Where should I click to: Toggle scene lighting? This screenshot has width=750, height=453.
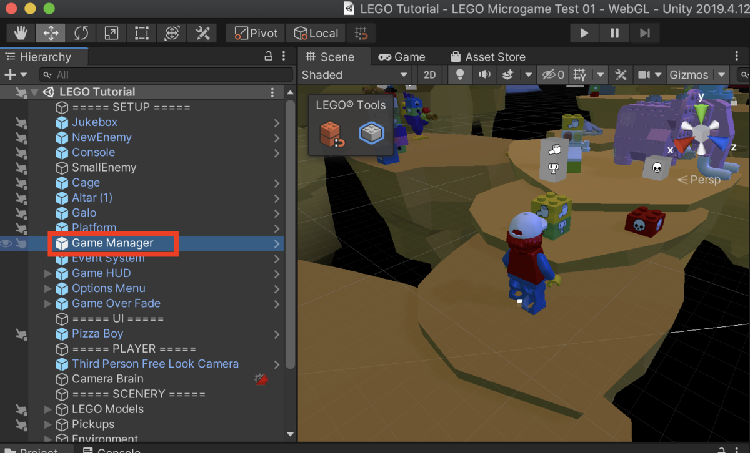pyautogui.click(x=460, y=75)
